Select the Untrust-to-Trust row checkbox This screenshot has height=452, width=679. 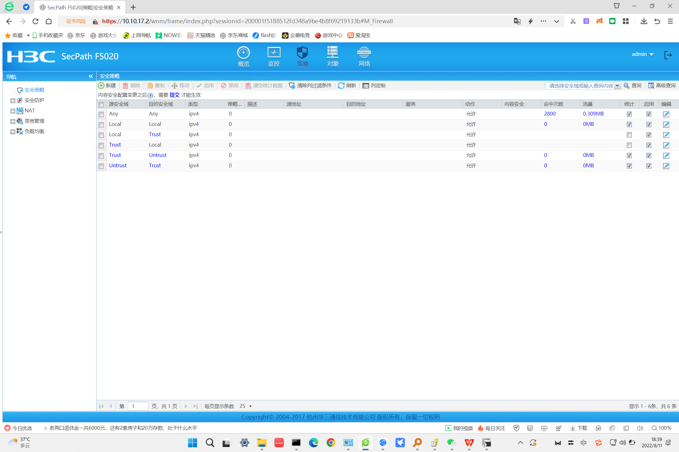[x=101, y=166]
